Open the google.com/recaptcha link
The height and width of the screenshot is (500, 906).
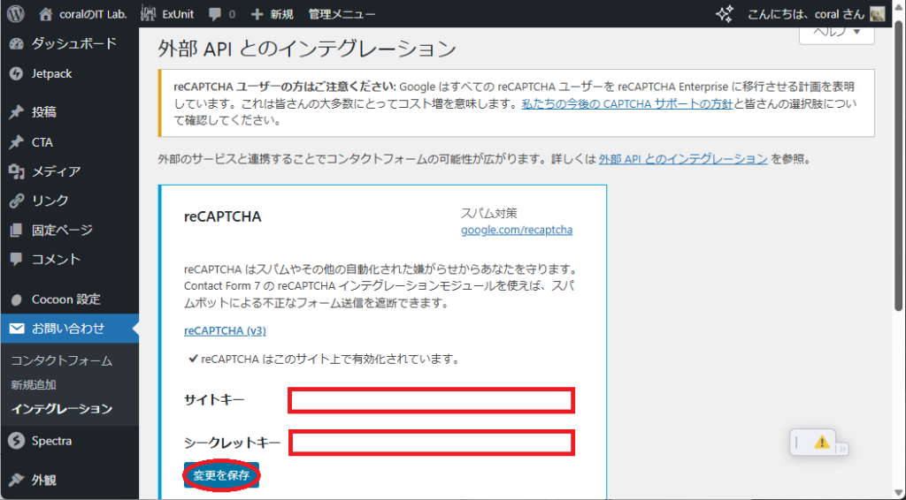point(517,230)
